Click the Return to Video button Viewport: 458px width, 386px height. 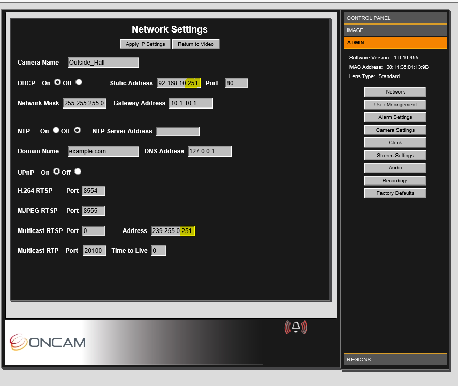click(x=196, y=44)
